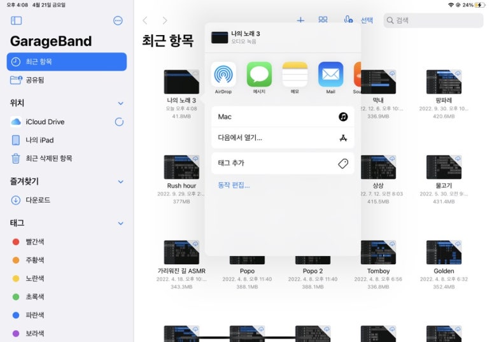Image resolution: width=492 pixels, height=342 pixels.
Task: Toggle the sidebar panel icon
Action: point(17,21)
